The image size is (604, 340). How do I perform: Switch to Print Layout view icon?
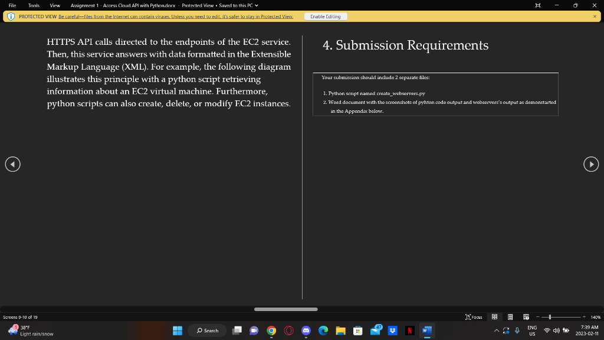point(511,316)
